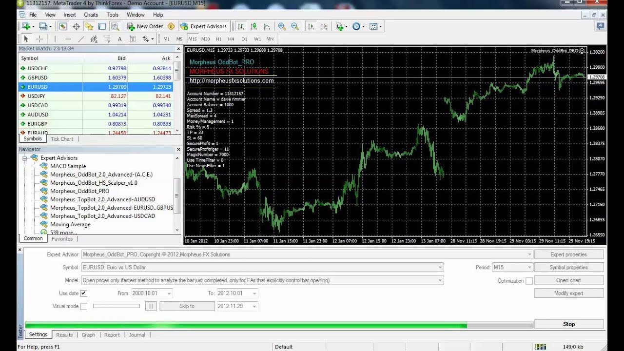Open the To date 2012.10.01 picker

pos(254,293)
